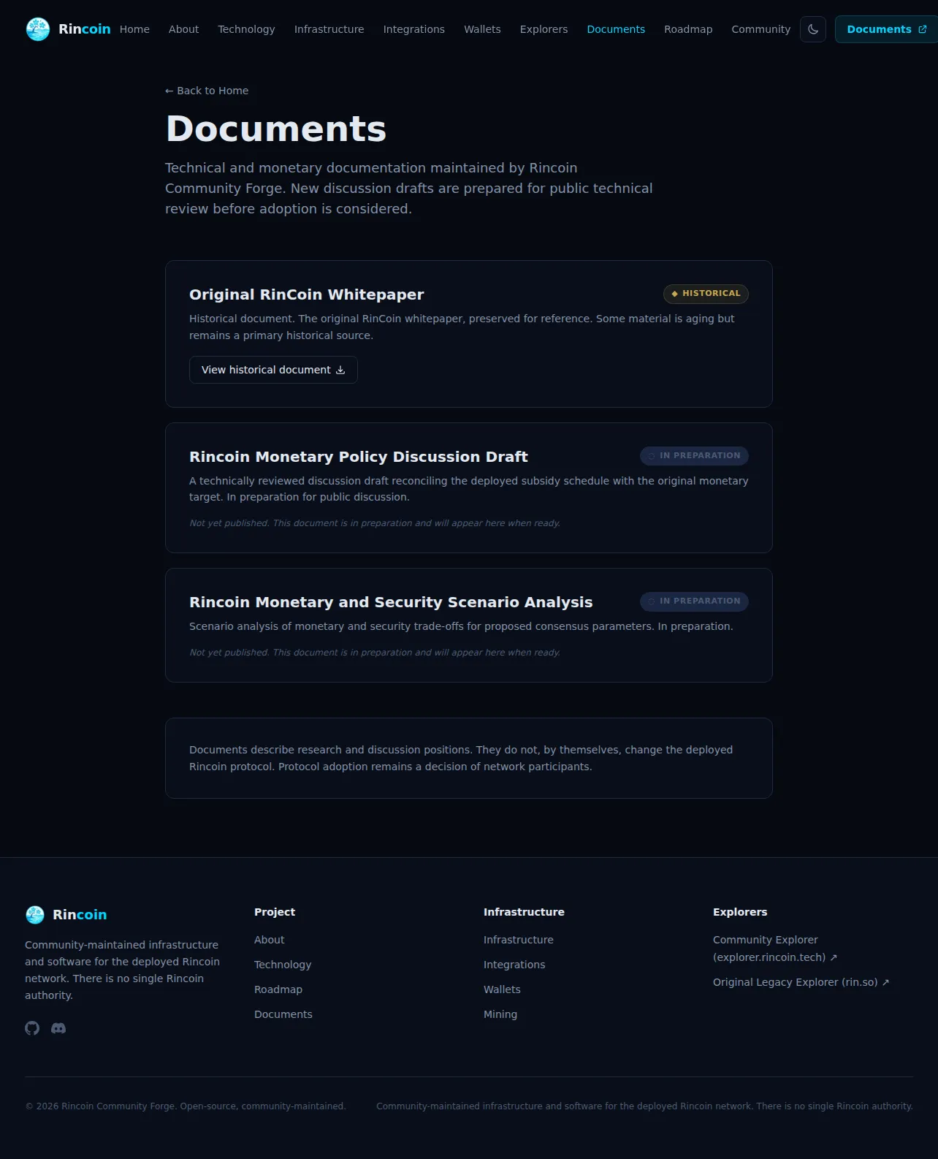This screenshot has height=1159, width=938.
Task: Select the Explorers nav item
Action: pos(544,29)
